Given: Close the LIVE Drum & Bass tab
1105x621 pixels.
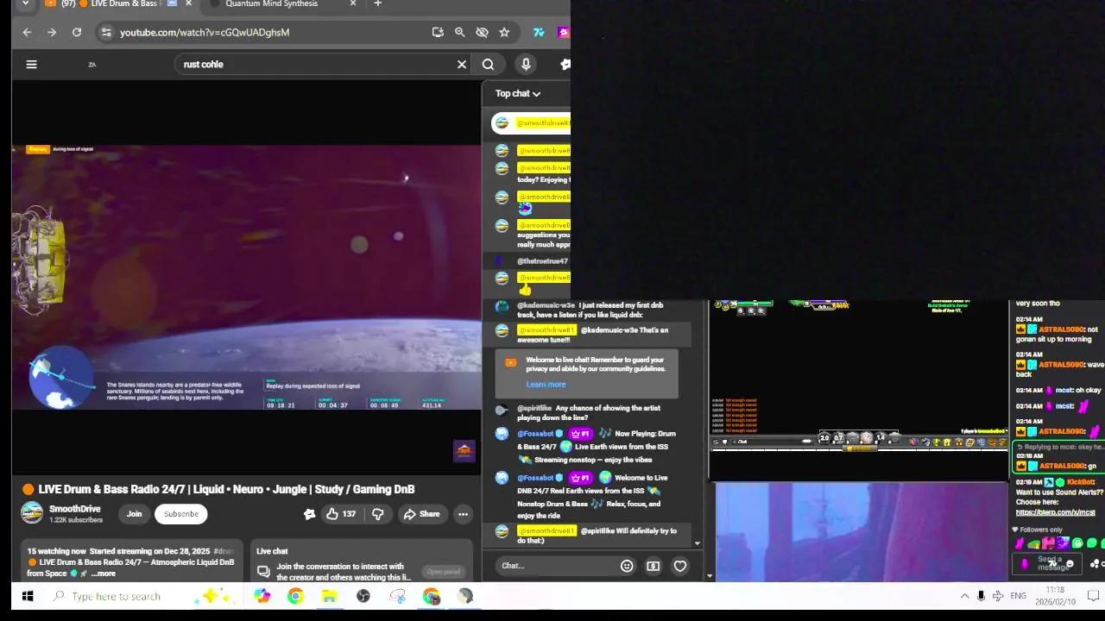Looking at the screenshot, I should (188, 4).
